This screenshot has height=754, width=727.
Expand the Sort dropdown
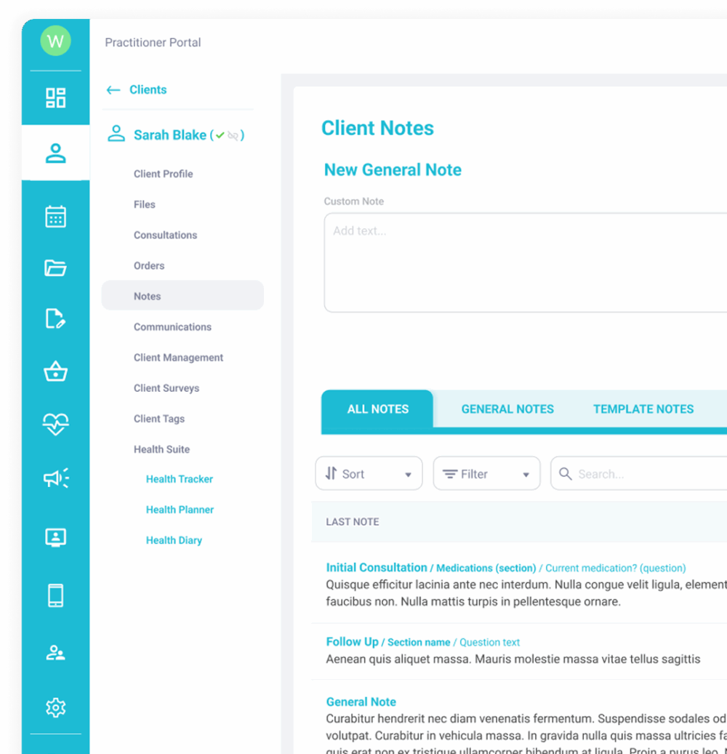(x=369, y=474)
